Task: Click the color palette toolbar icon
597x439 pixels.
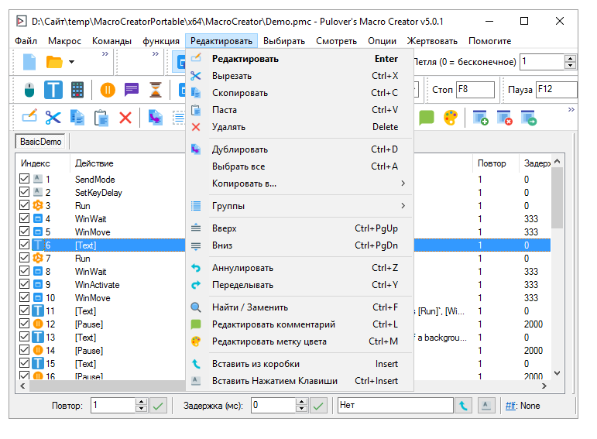Action: pos(451,117)
